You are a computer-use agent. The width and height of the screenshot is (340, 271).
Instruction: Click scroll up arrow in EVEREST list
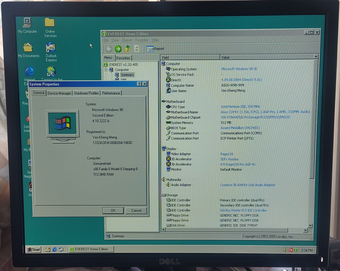[x=315, y=57]
